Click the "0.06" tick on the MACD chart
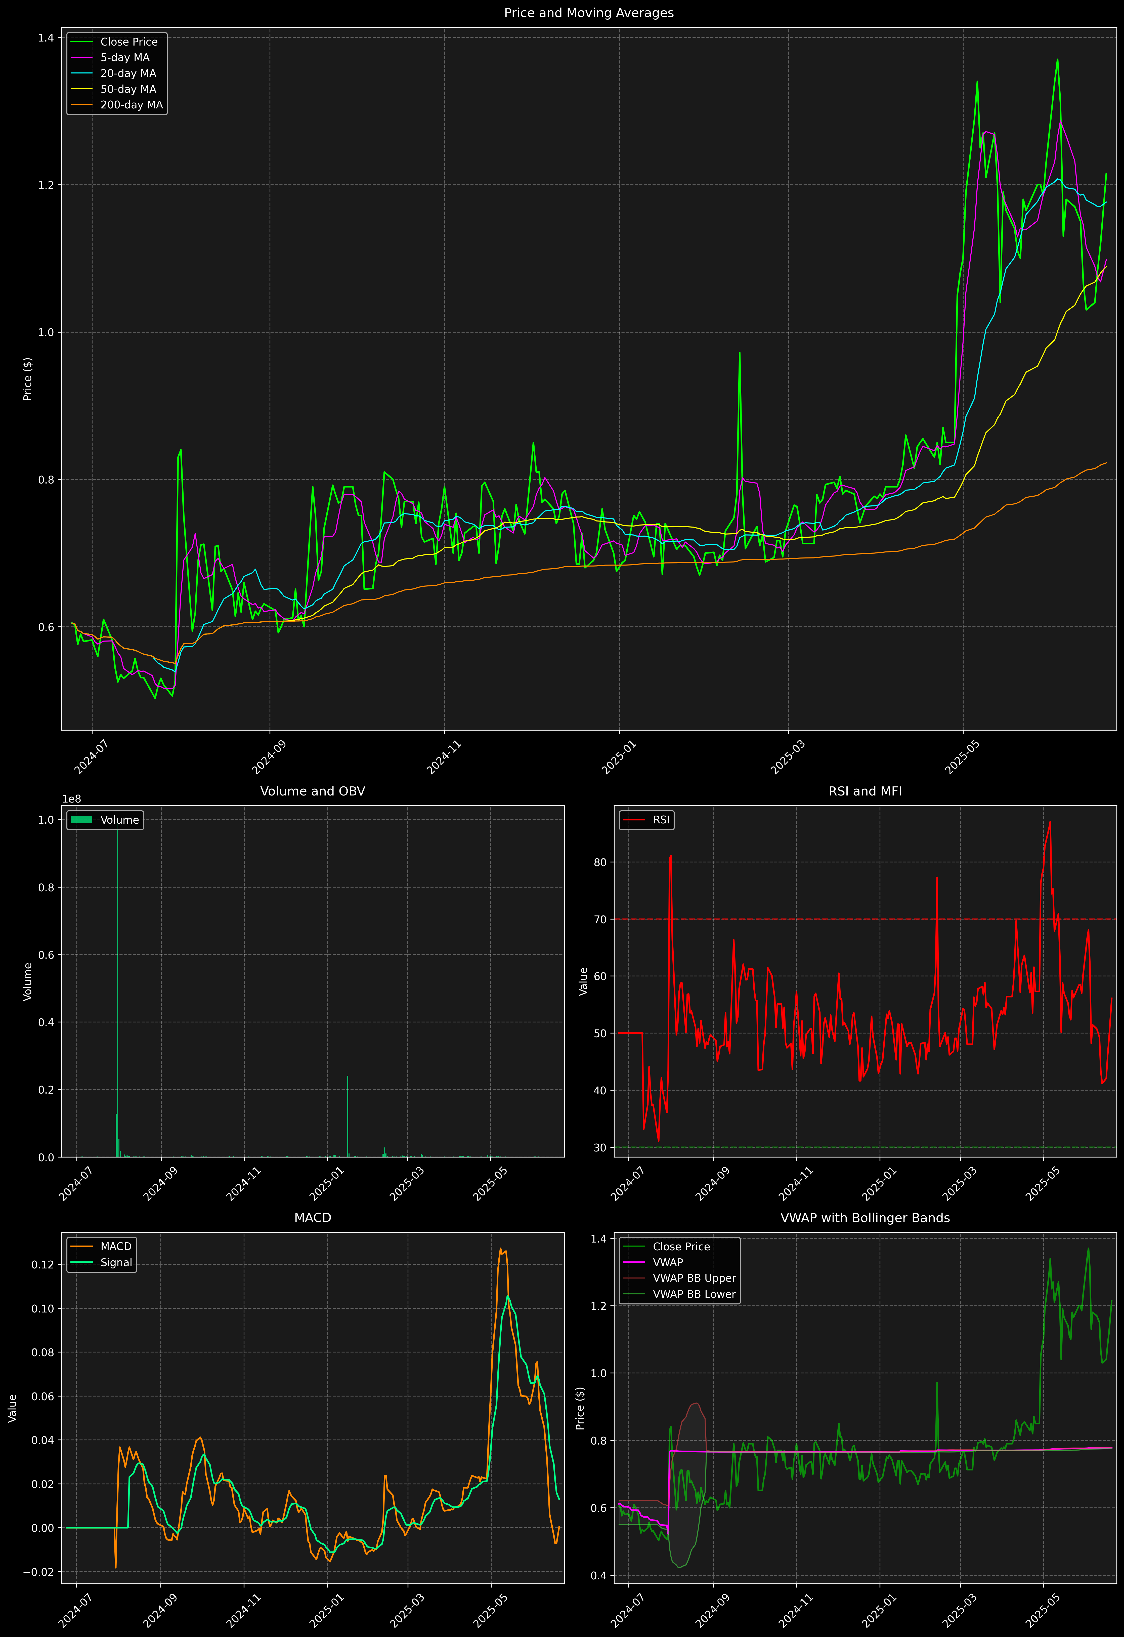Viewport: 1124px width, 1637px height. point(43,1396)
